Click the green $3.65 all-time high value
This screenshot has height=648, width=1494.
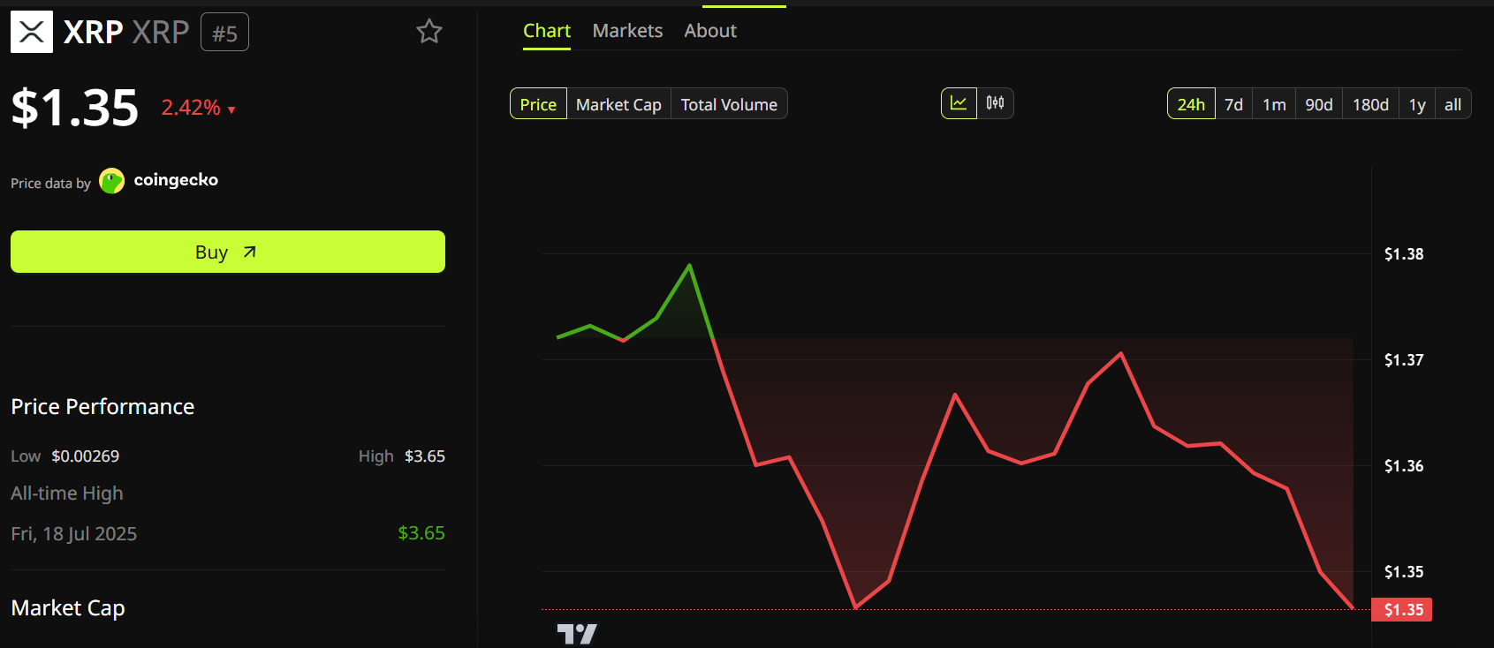pos(421,533)
